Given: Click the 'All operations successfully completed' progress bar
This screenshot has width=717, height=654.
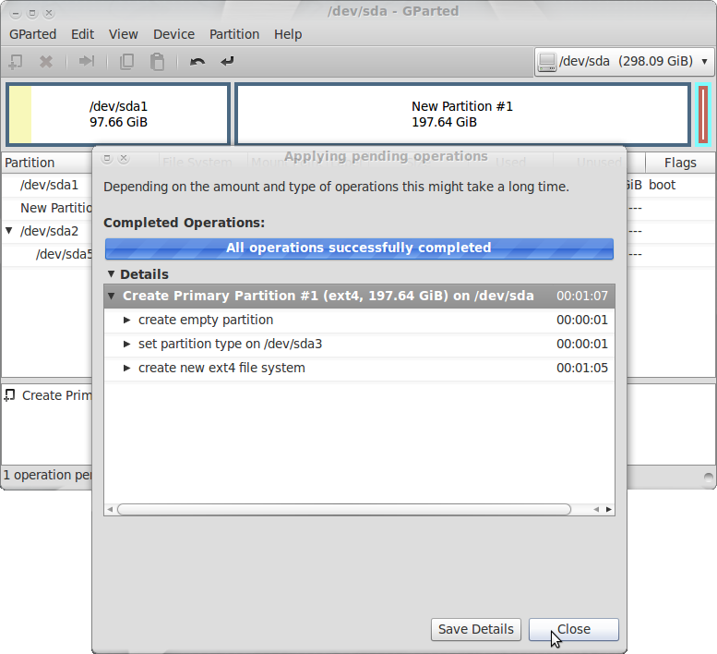Looking at the screenshot, I should tap(359, 248).
